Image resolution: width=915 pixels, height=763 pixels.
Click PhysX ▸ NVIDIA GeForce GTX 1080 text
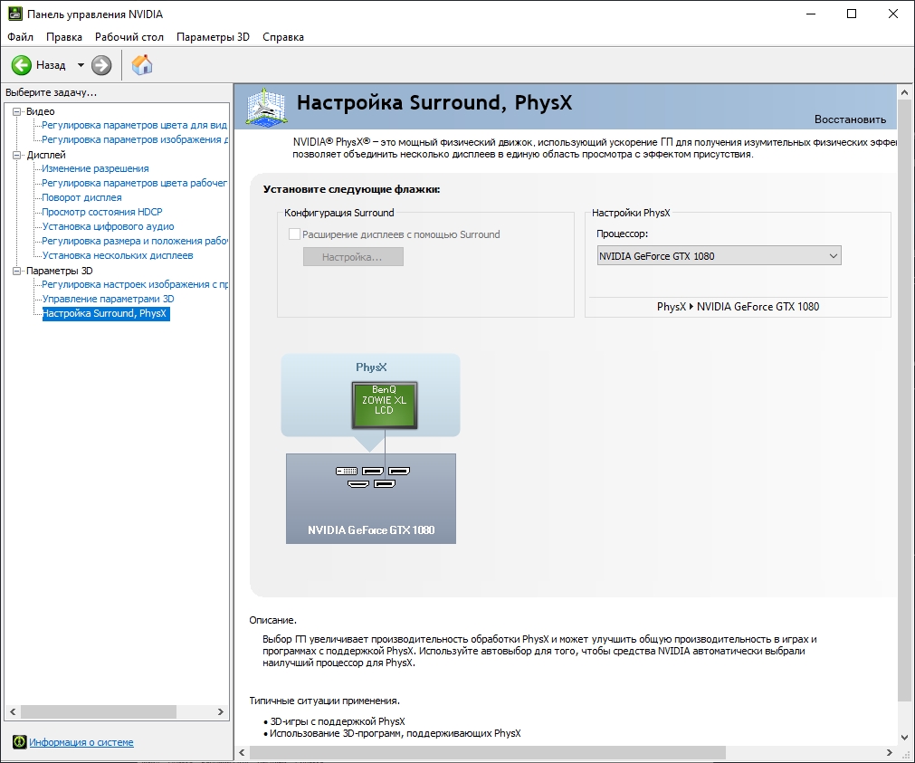click(x=738, y=307)
